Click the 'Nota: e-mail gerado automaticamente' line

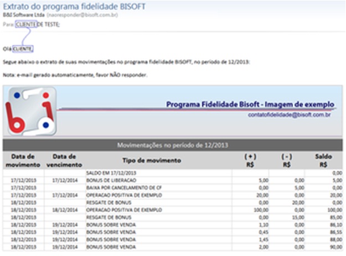75,75
